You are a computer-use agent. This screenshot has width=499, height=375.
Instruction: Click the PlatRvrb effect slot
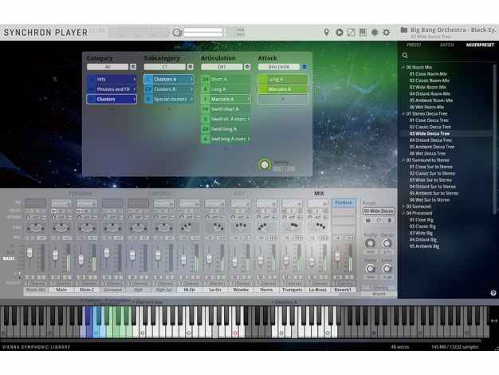click(x=344, y=203)
